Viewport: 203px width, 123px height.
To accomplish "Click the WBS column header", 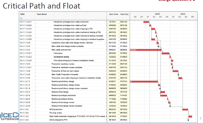I will tap(22, 14).
